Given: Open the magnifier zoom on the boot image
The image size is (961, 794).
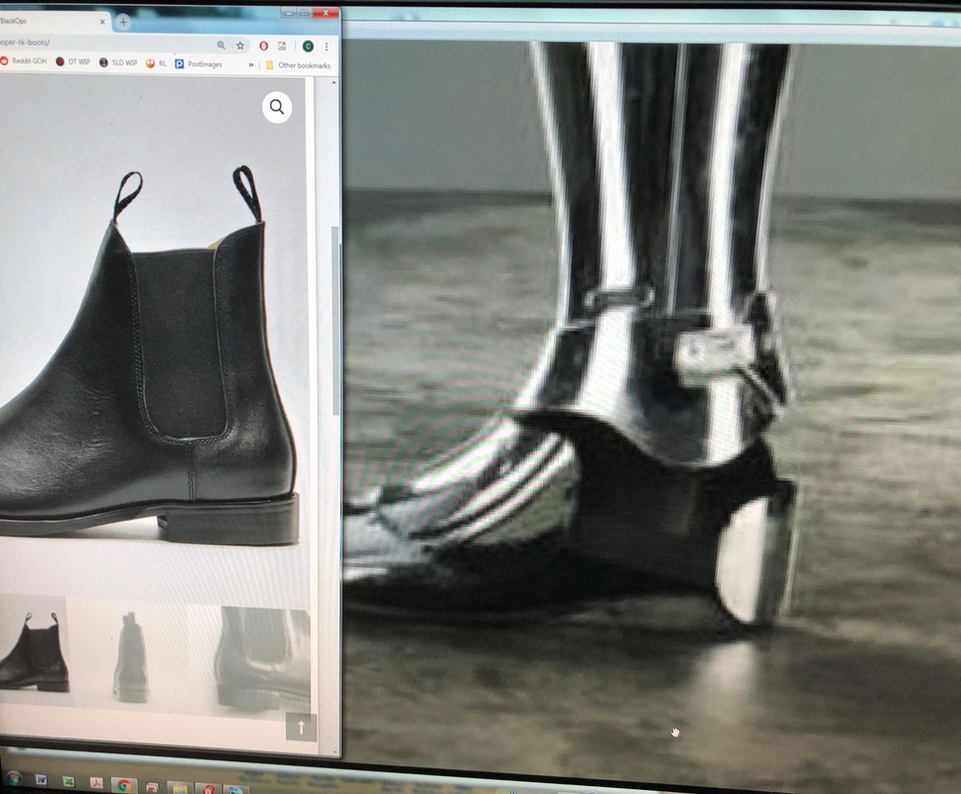Looking at the screenshot, I should point(277,107).
